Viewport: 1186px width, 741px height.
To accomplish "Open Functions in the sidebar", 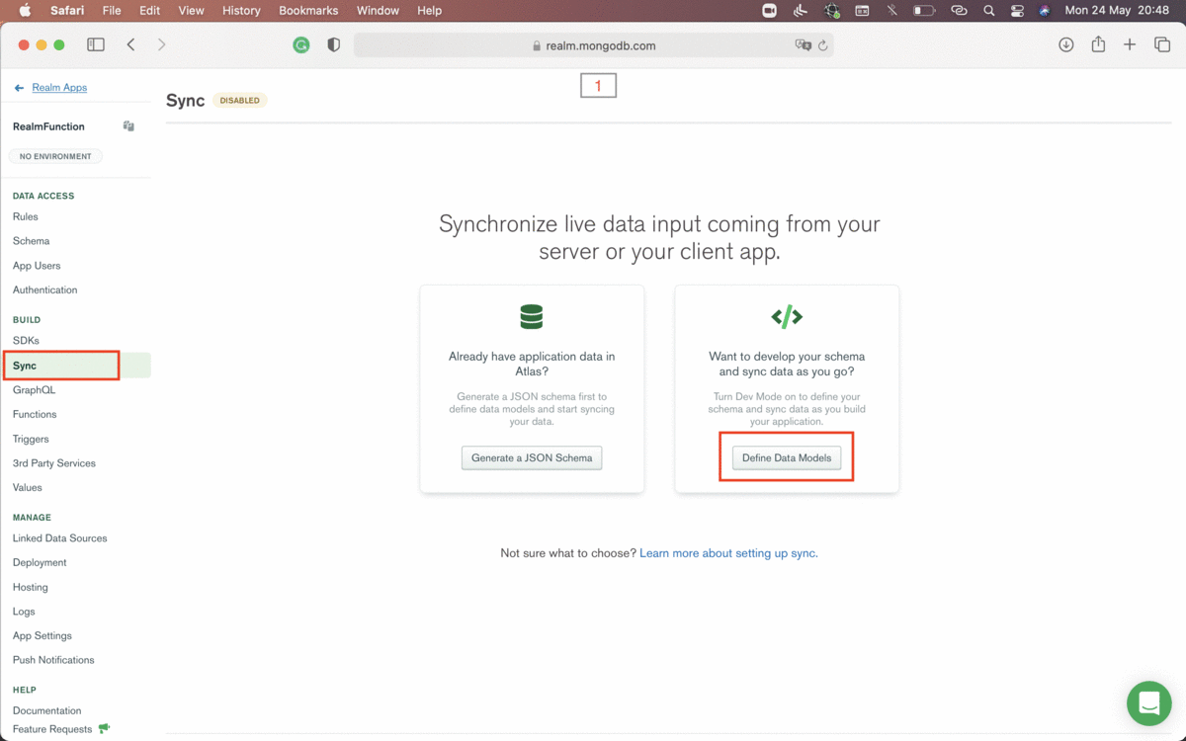I will pos(35,415).
